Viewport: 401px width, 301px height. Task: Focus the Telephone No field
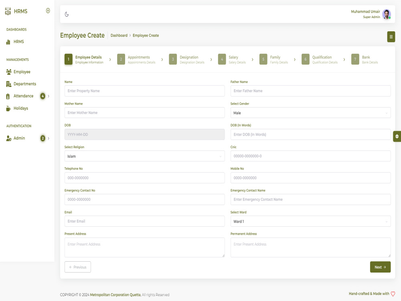tap(144, 178)
